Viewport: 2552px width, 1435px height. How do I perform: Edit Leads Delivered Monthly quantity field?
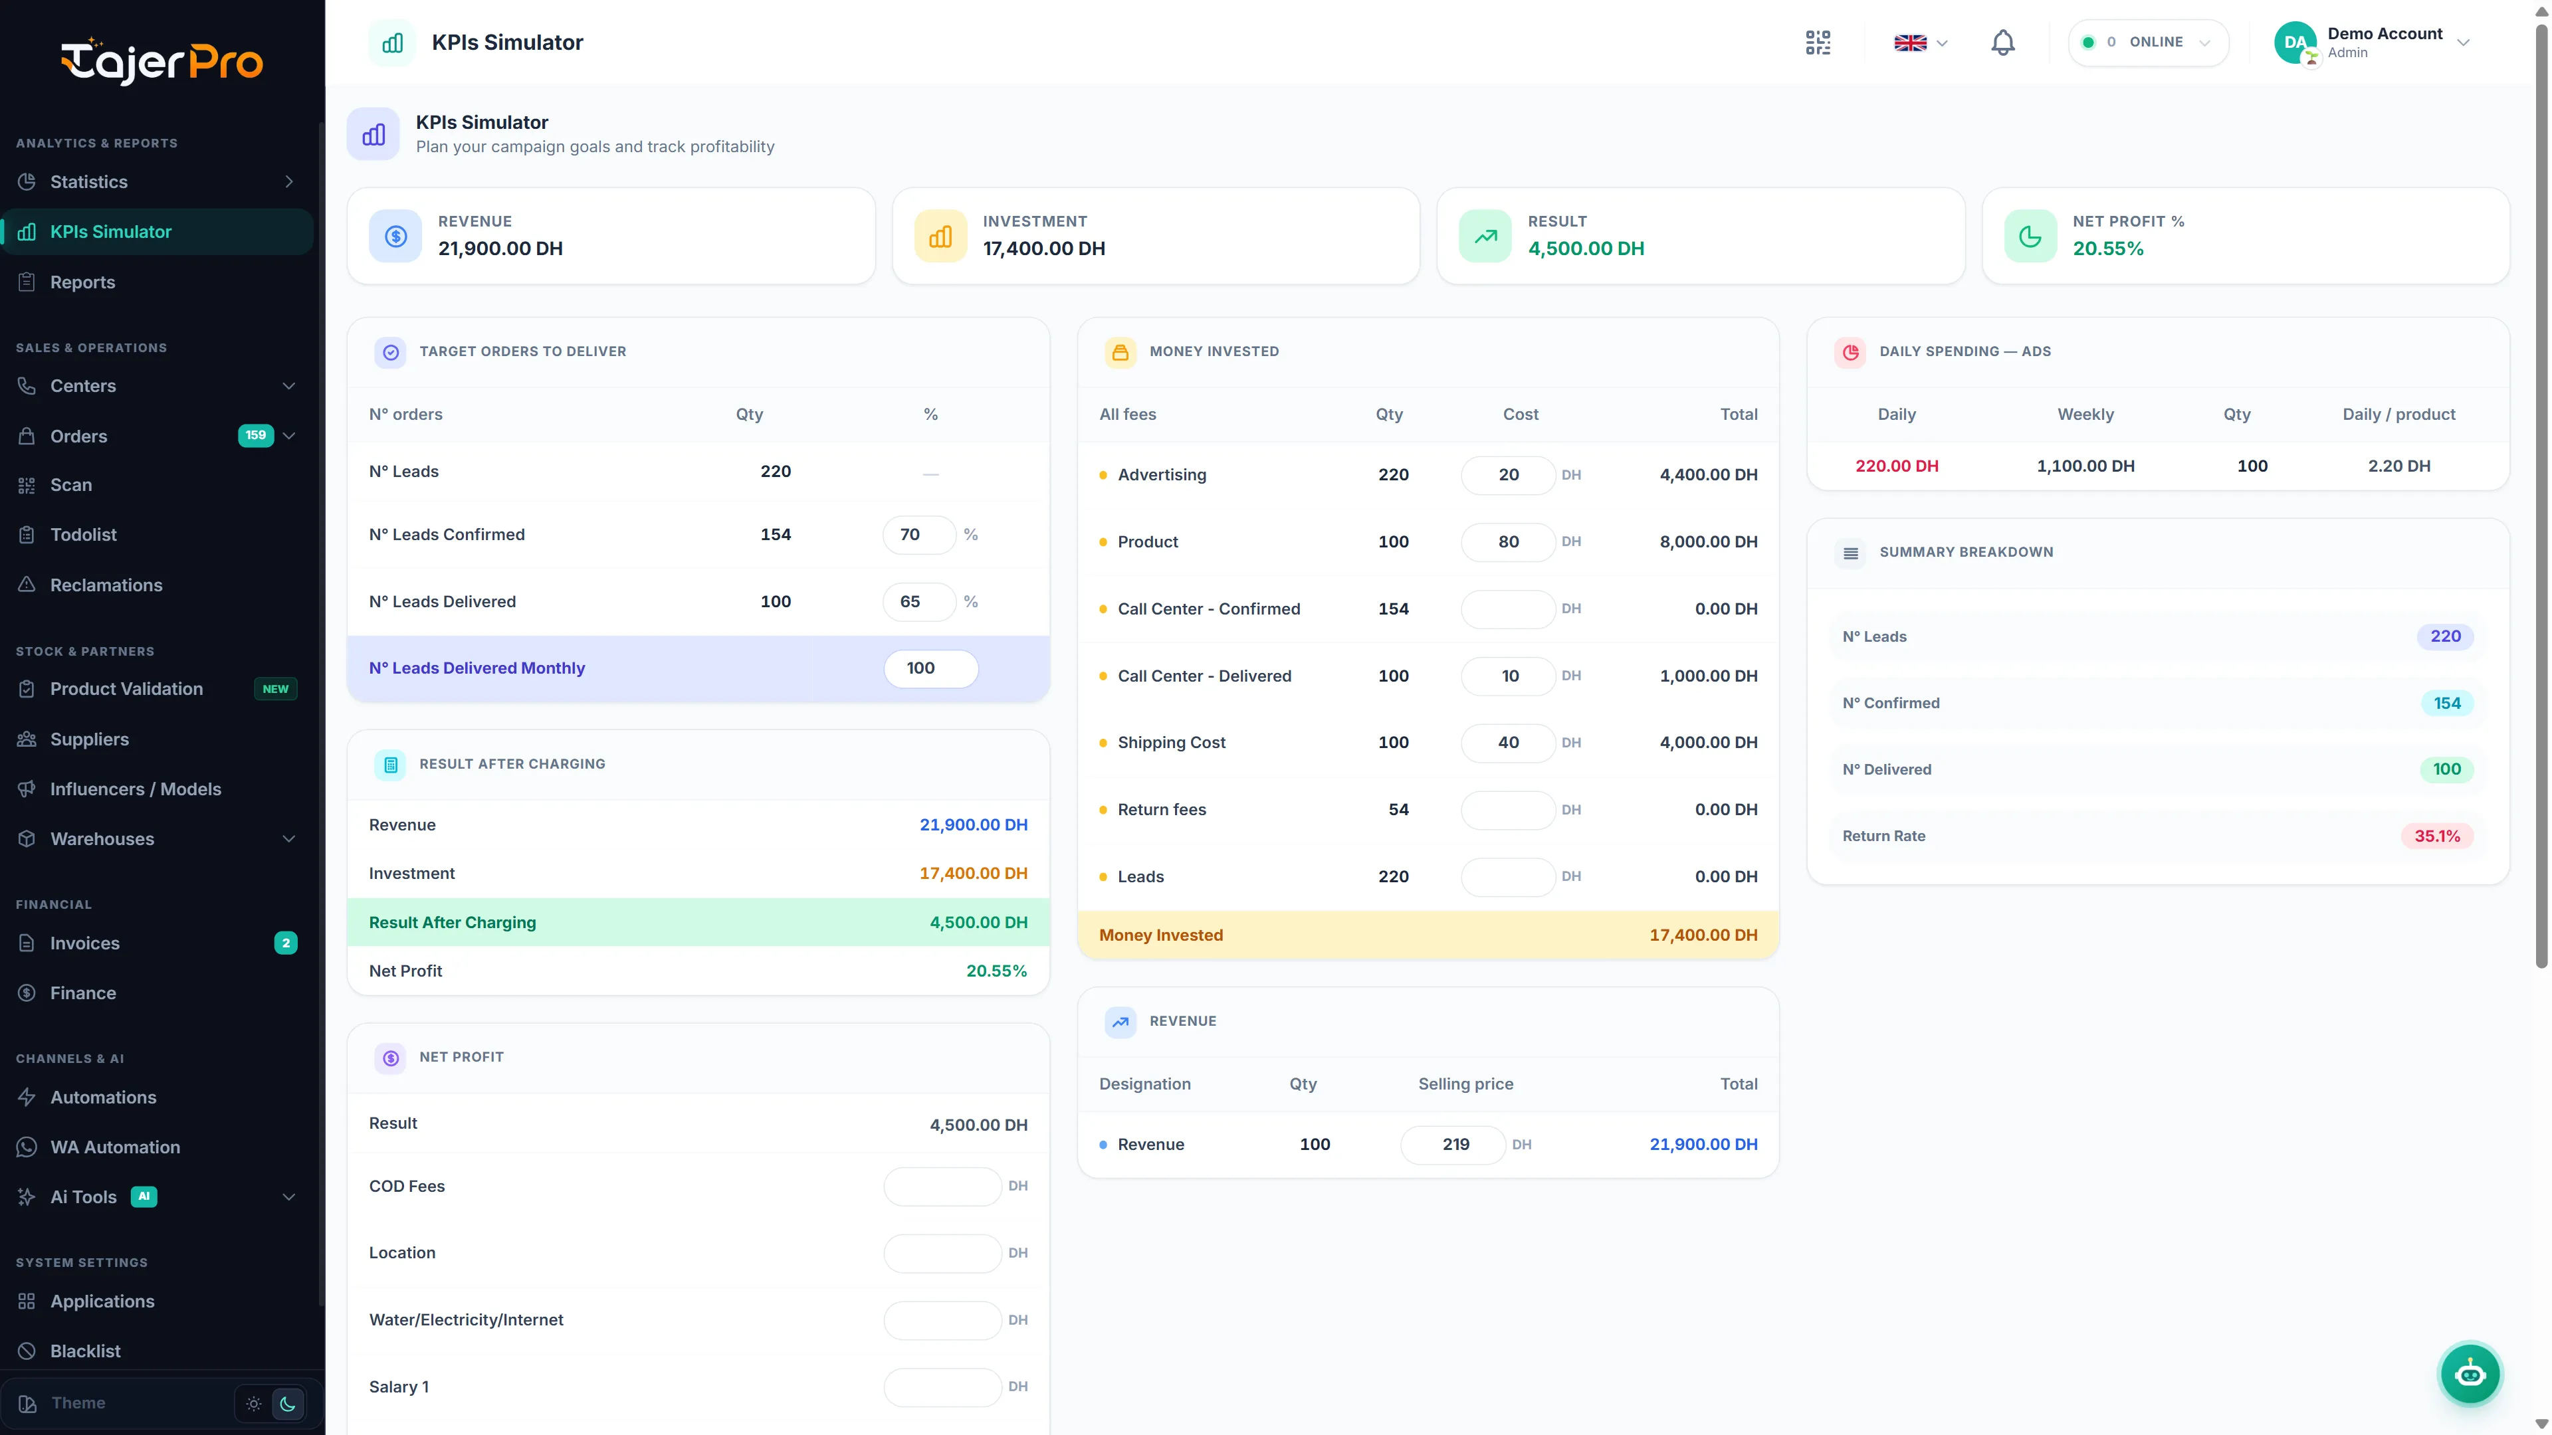[930, 668]
